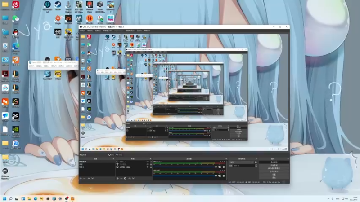The image size is (360, 202).
Task: Click Mic/Aux blue volume slider
Action: coord(185,167)
